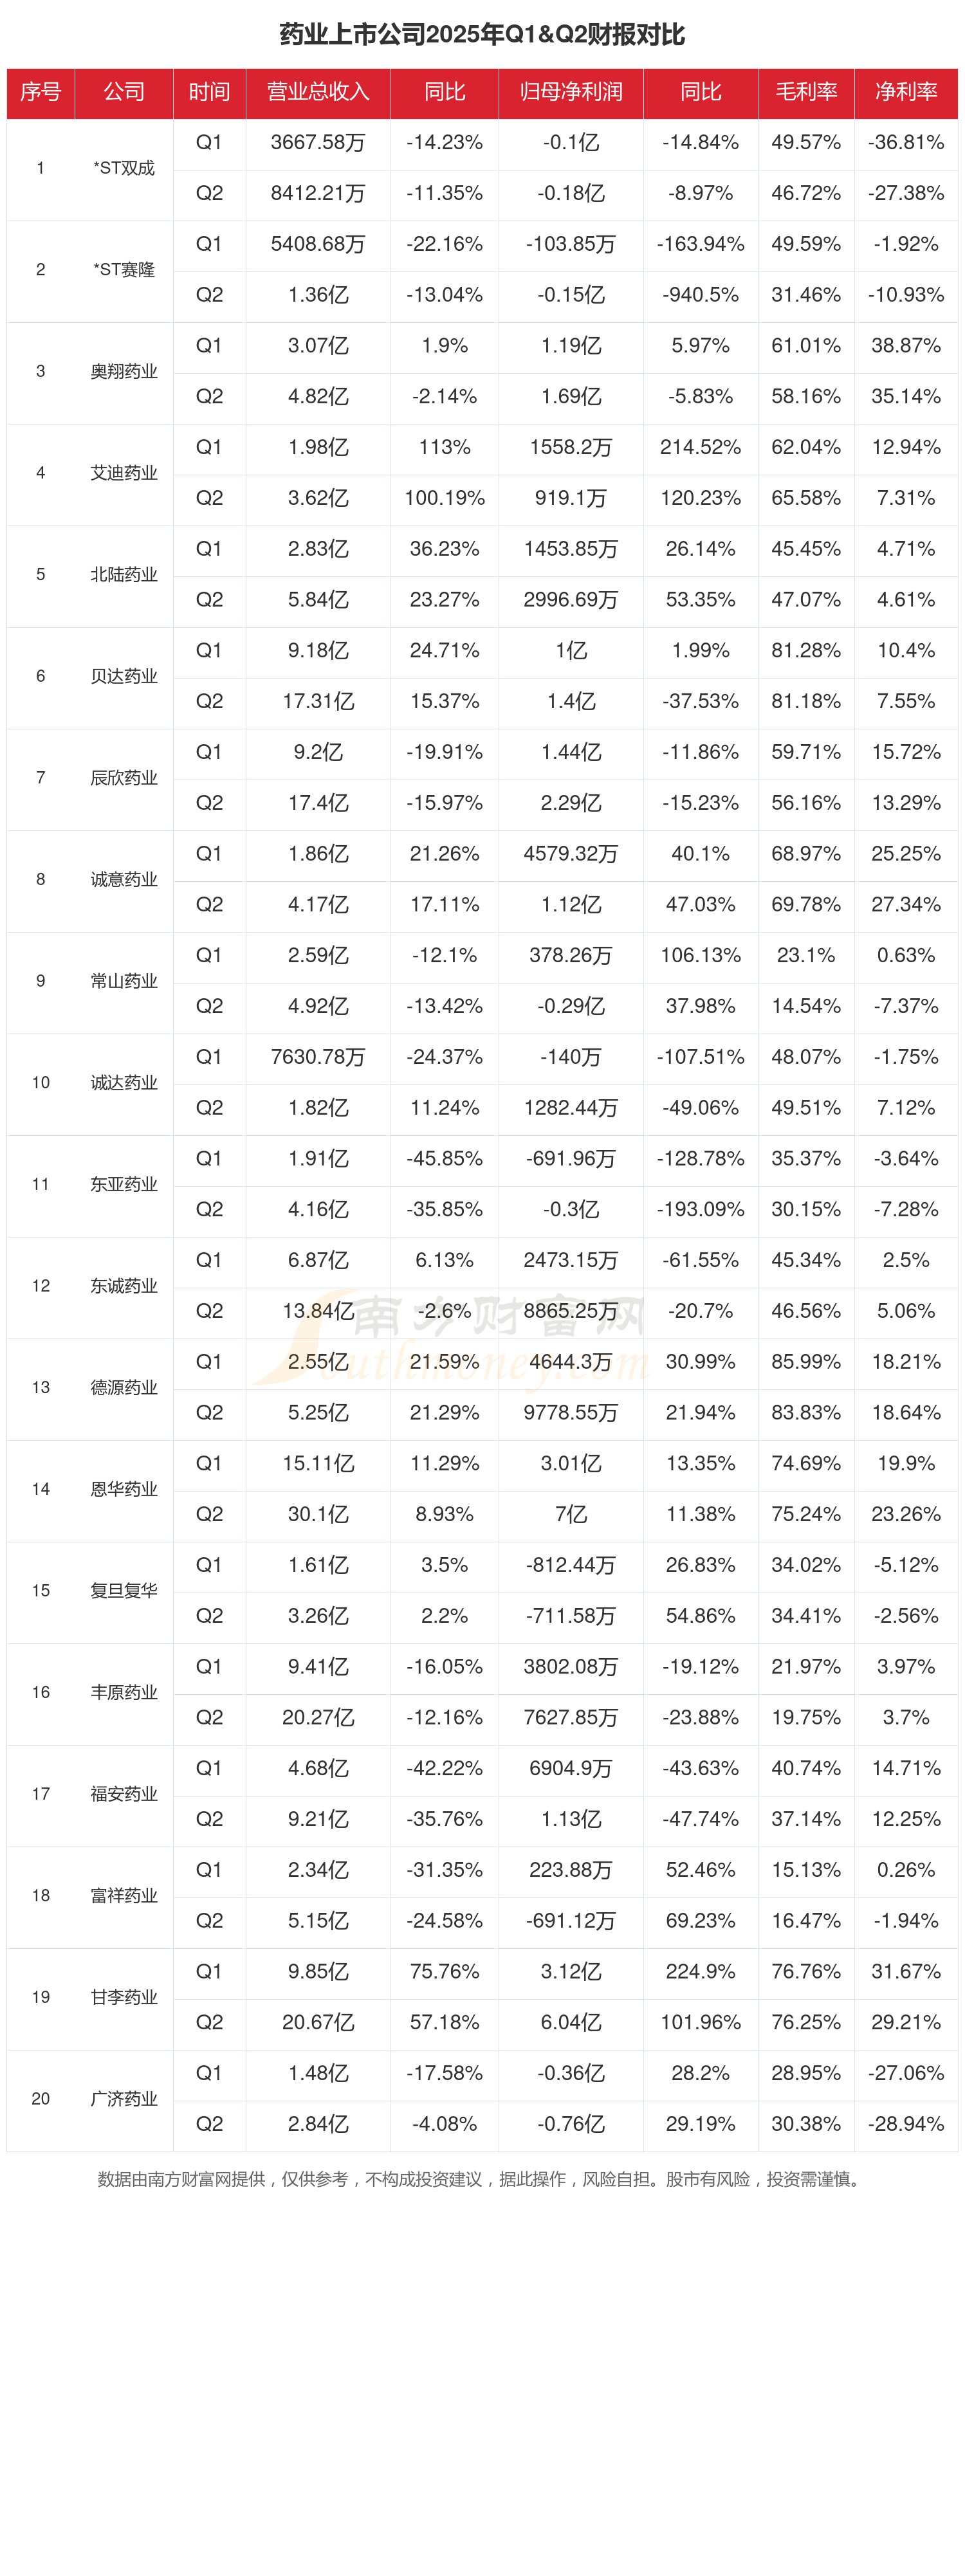Click the 30.1亿 revenue cell
This screenshot has width=965, height=2576.
pyautogui.click(x=318, y=1514)
